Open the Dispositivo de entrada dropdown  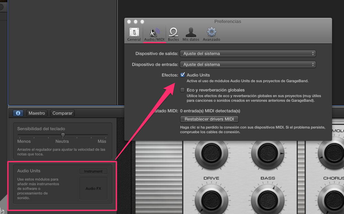(248, 65)
